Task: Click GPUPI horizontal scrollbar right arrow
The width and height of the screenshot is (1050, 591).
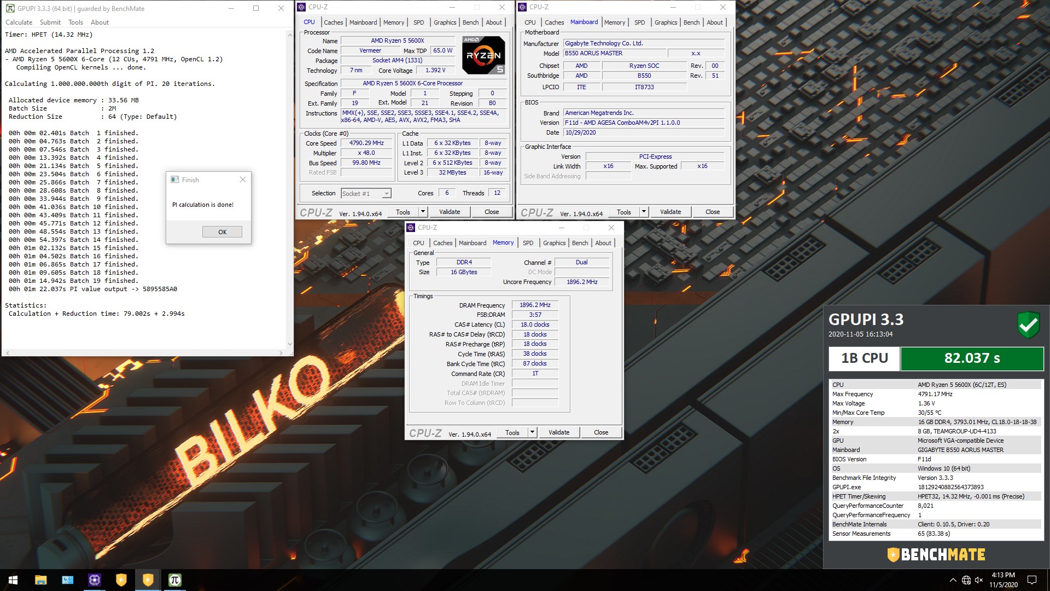Action: [x=281, y=353]
